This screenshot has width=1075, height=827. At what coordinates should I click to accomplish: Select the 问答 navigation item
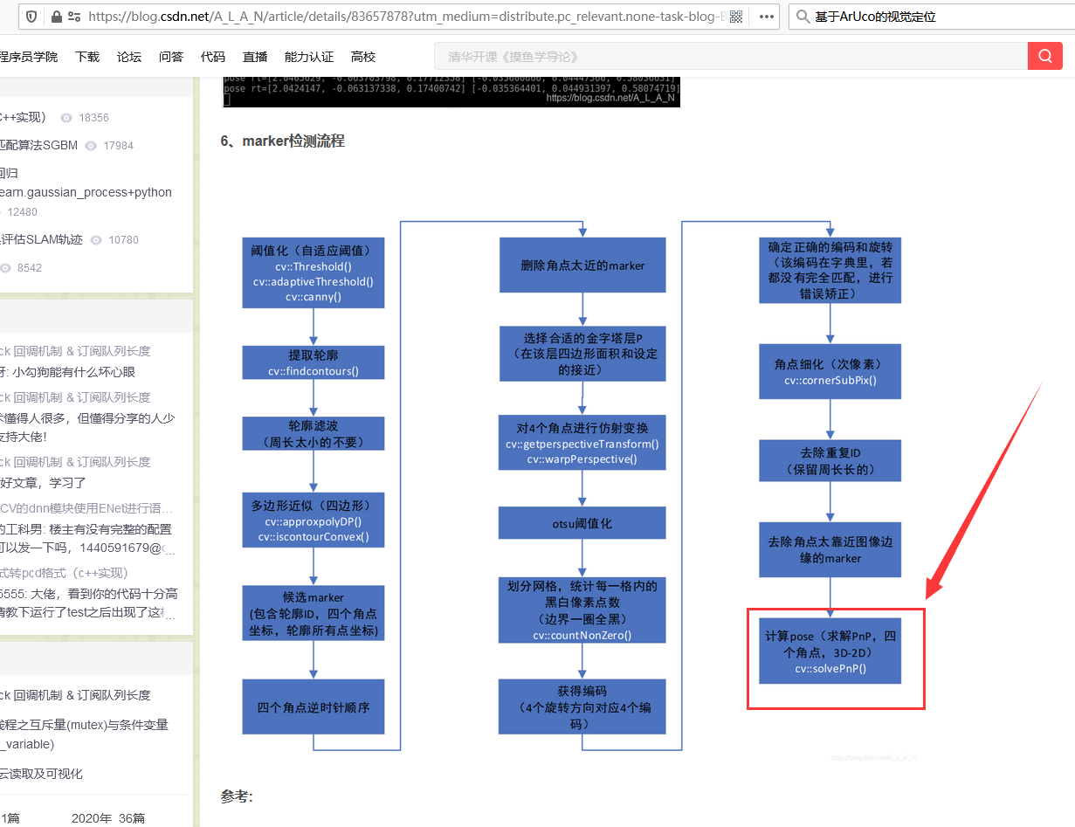pos(171,56)
